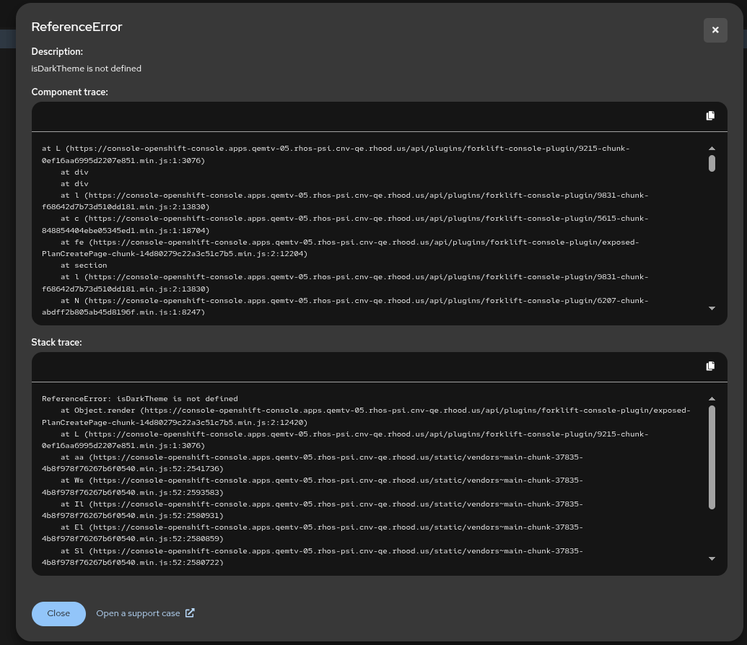Open a support case link

pos(138,613)
